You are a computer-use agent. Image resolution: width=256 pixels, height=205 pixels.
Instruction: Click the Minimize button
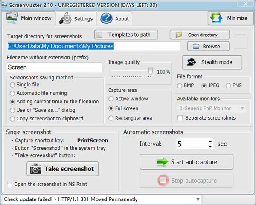(x=230, y=18)
